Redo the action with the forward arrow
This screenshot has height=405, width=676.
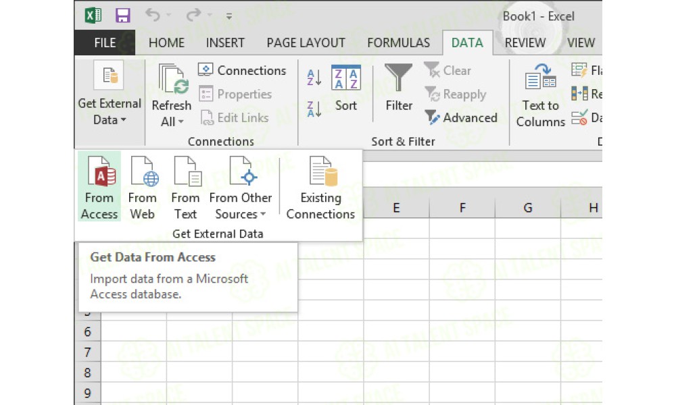coord(193,16)
